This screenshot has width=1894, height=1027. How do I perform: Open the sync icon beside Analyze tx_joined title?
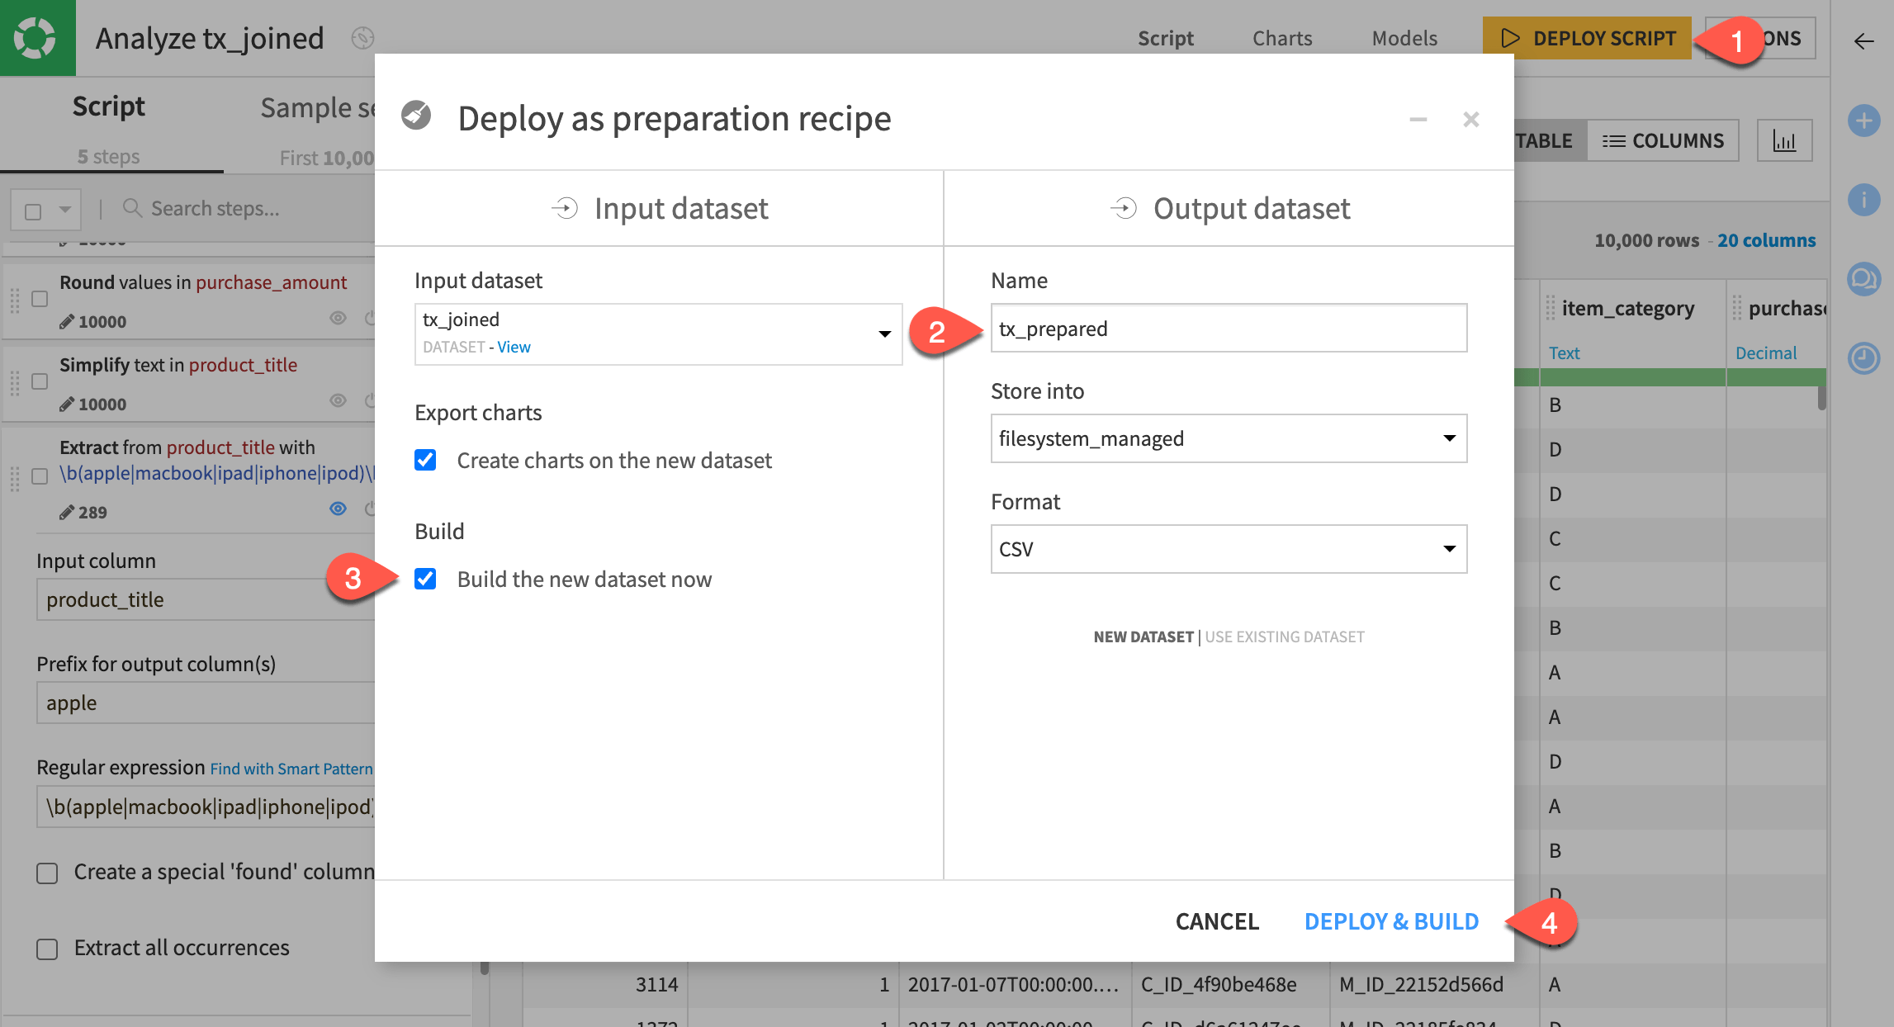362,38
